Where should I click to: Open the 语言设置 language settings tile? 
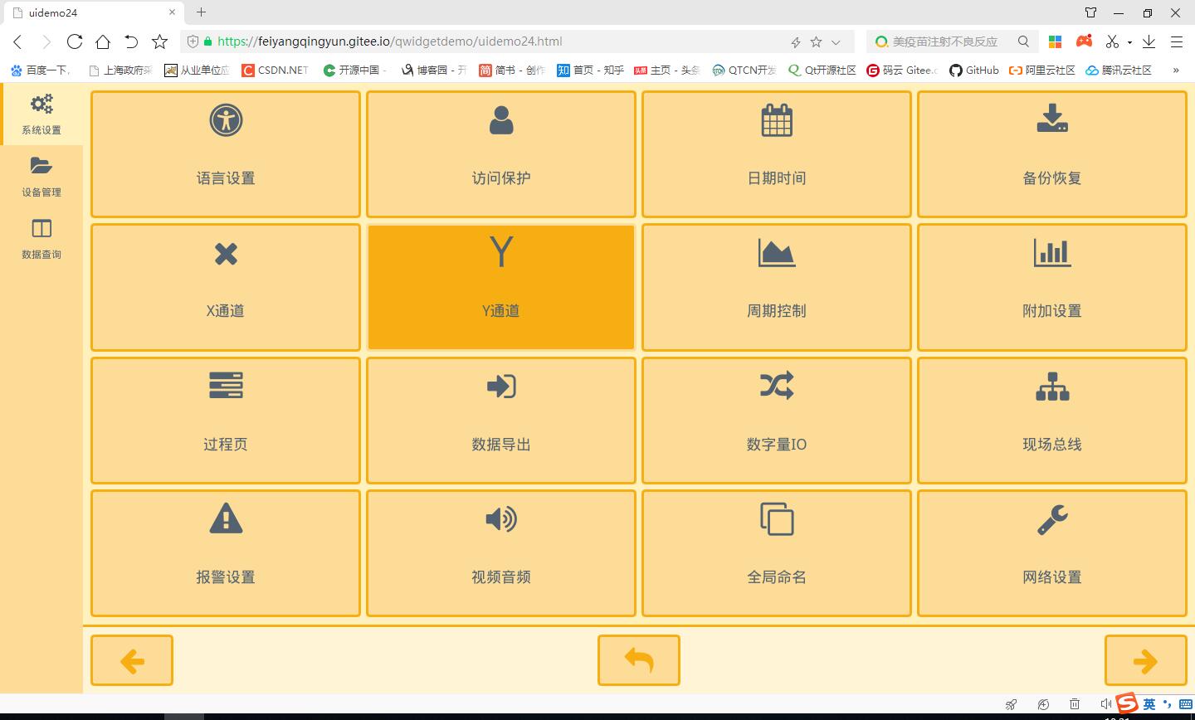click(x=225, y=154)
